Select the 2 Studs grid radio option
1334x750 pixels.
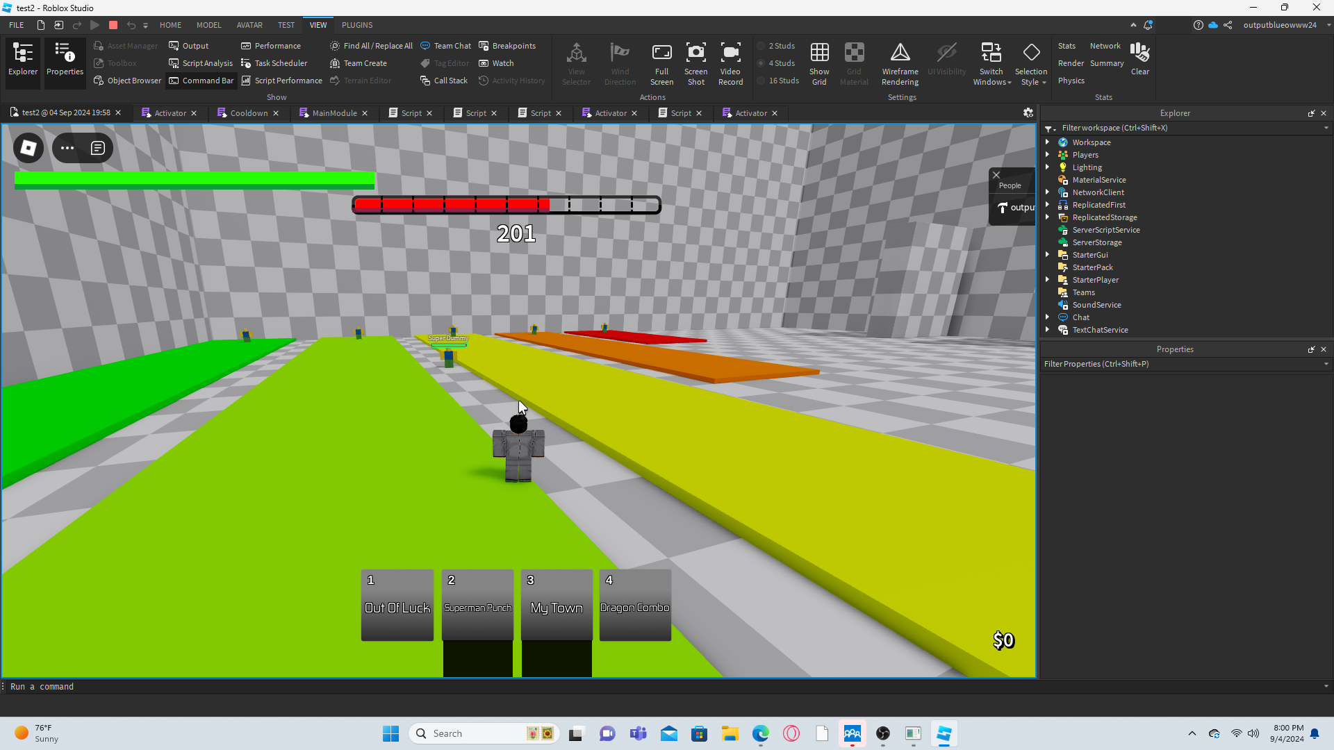pos(761,46)
